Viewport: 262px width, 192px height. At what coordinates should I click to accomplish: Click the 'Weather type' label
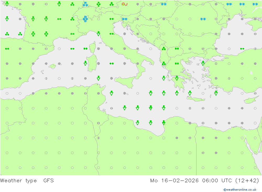[x=18, y=181]
